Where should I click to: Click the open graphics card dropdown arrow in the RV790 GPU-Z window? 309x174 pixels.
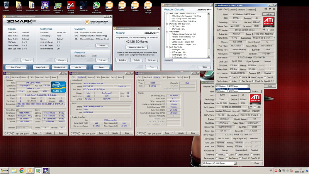tap(248, 86)
